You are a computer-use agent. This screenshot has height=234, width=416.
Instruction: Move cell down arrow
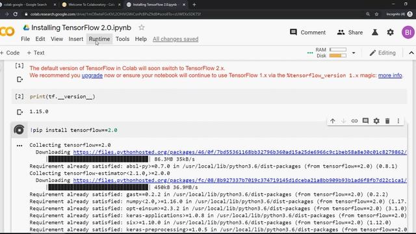[343, 121]
